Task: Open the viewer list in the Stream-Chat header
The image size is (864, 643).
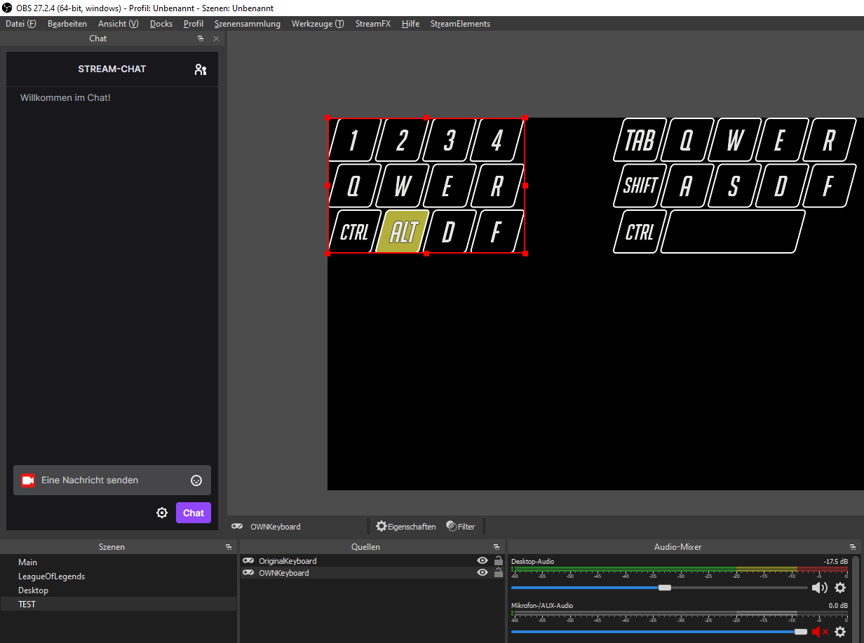Action: click(x=201, y=69)
